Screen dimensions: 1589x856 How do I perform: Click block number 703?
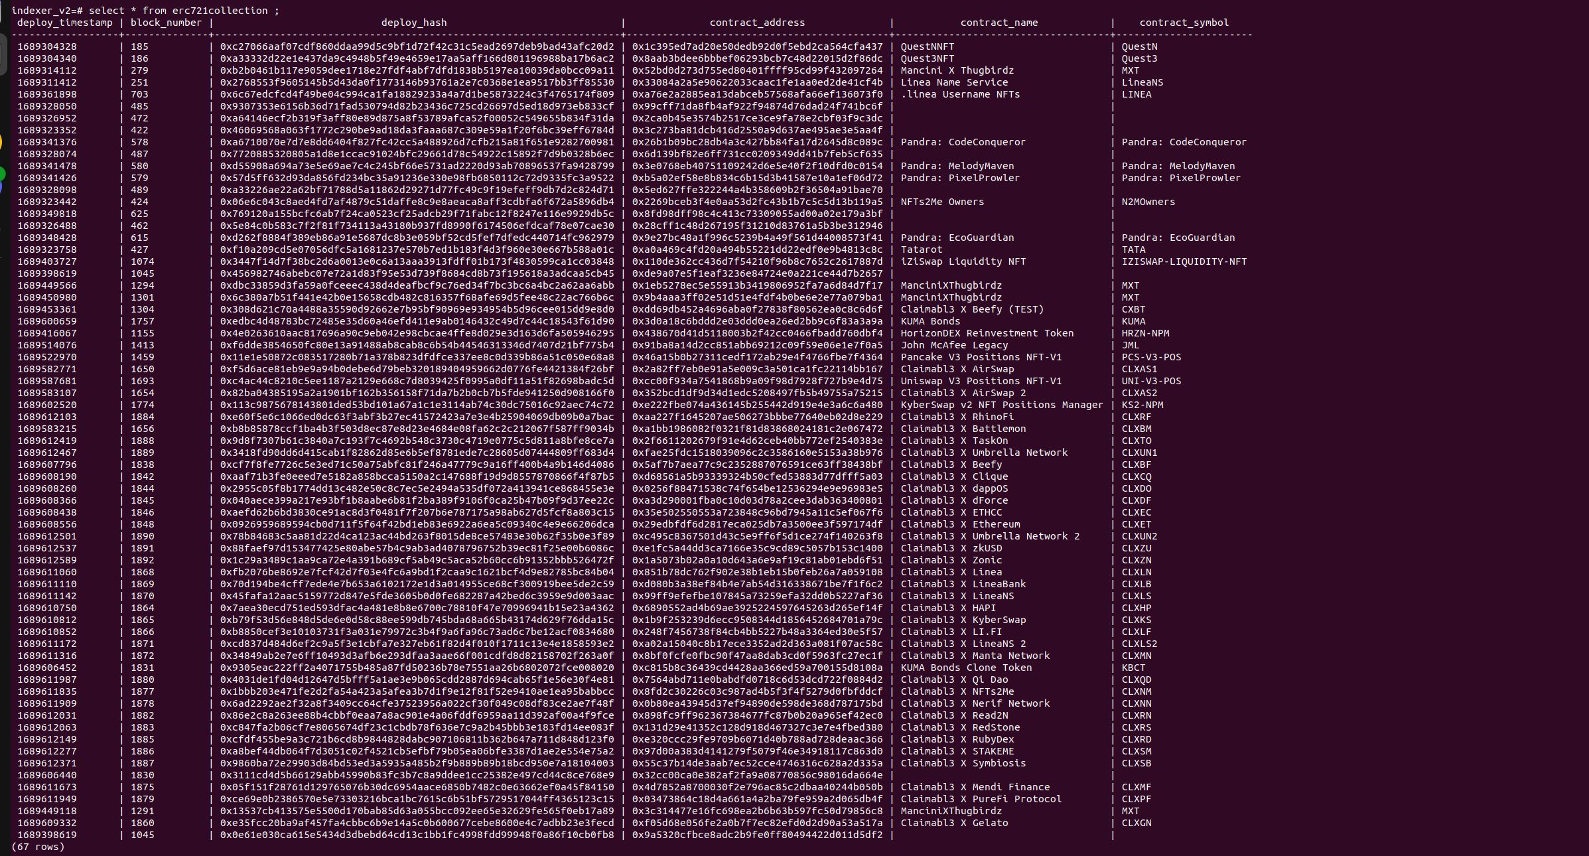[140, 94]
